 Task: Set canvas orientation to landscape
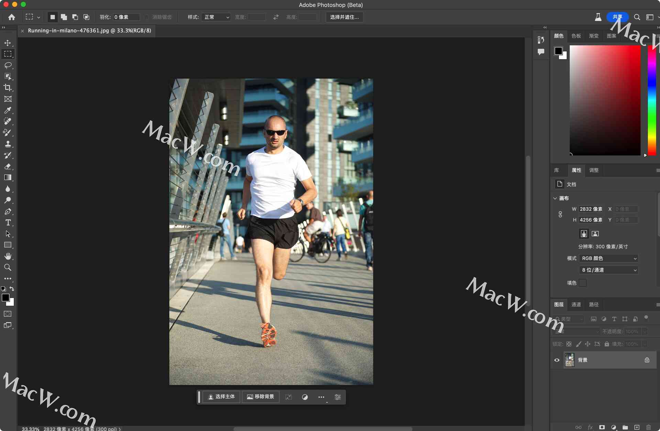[x=595, y=234]
